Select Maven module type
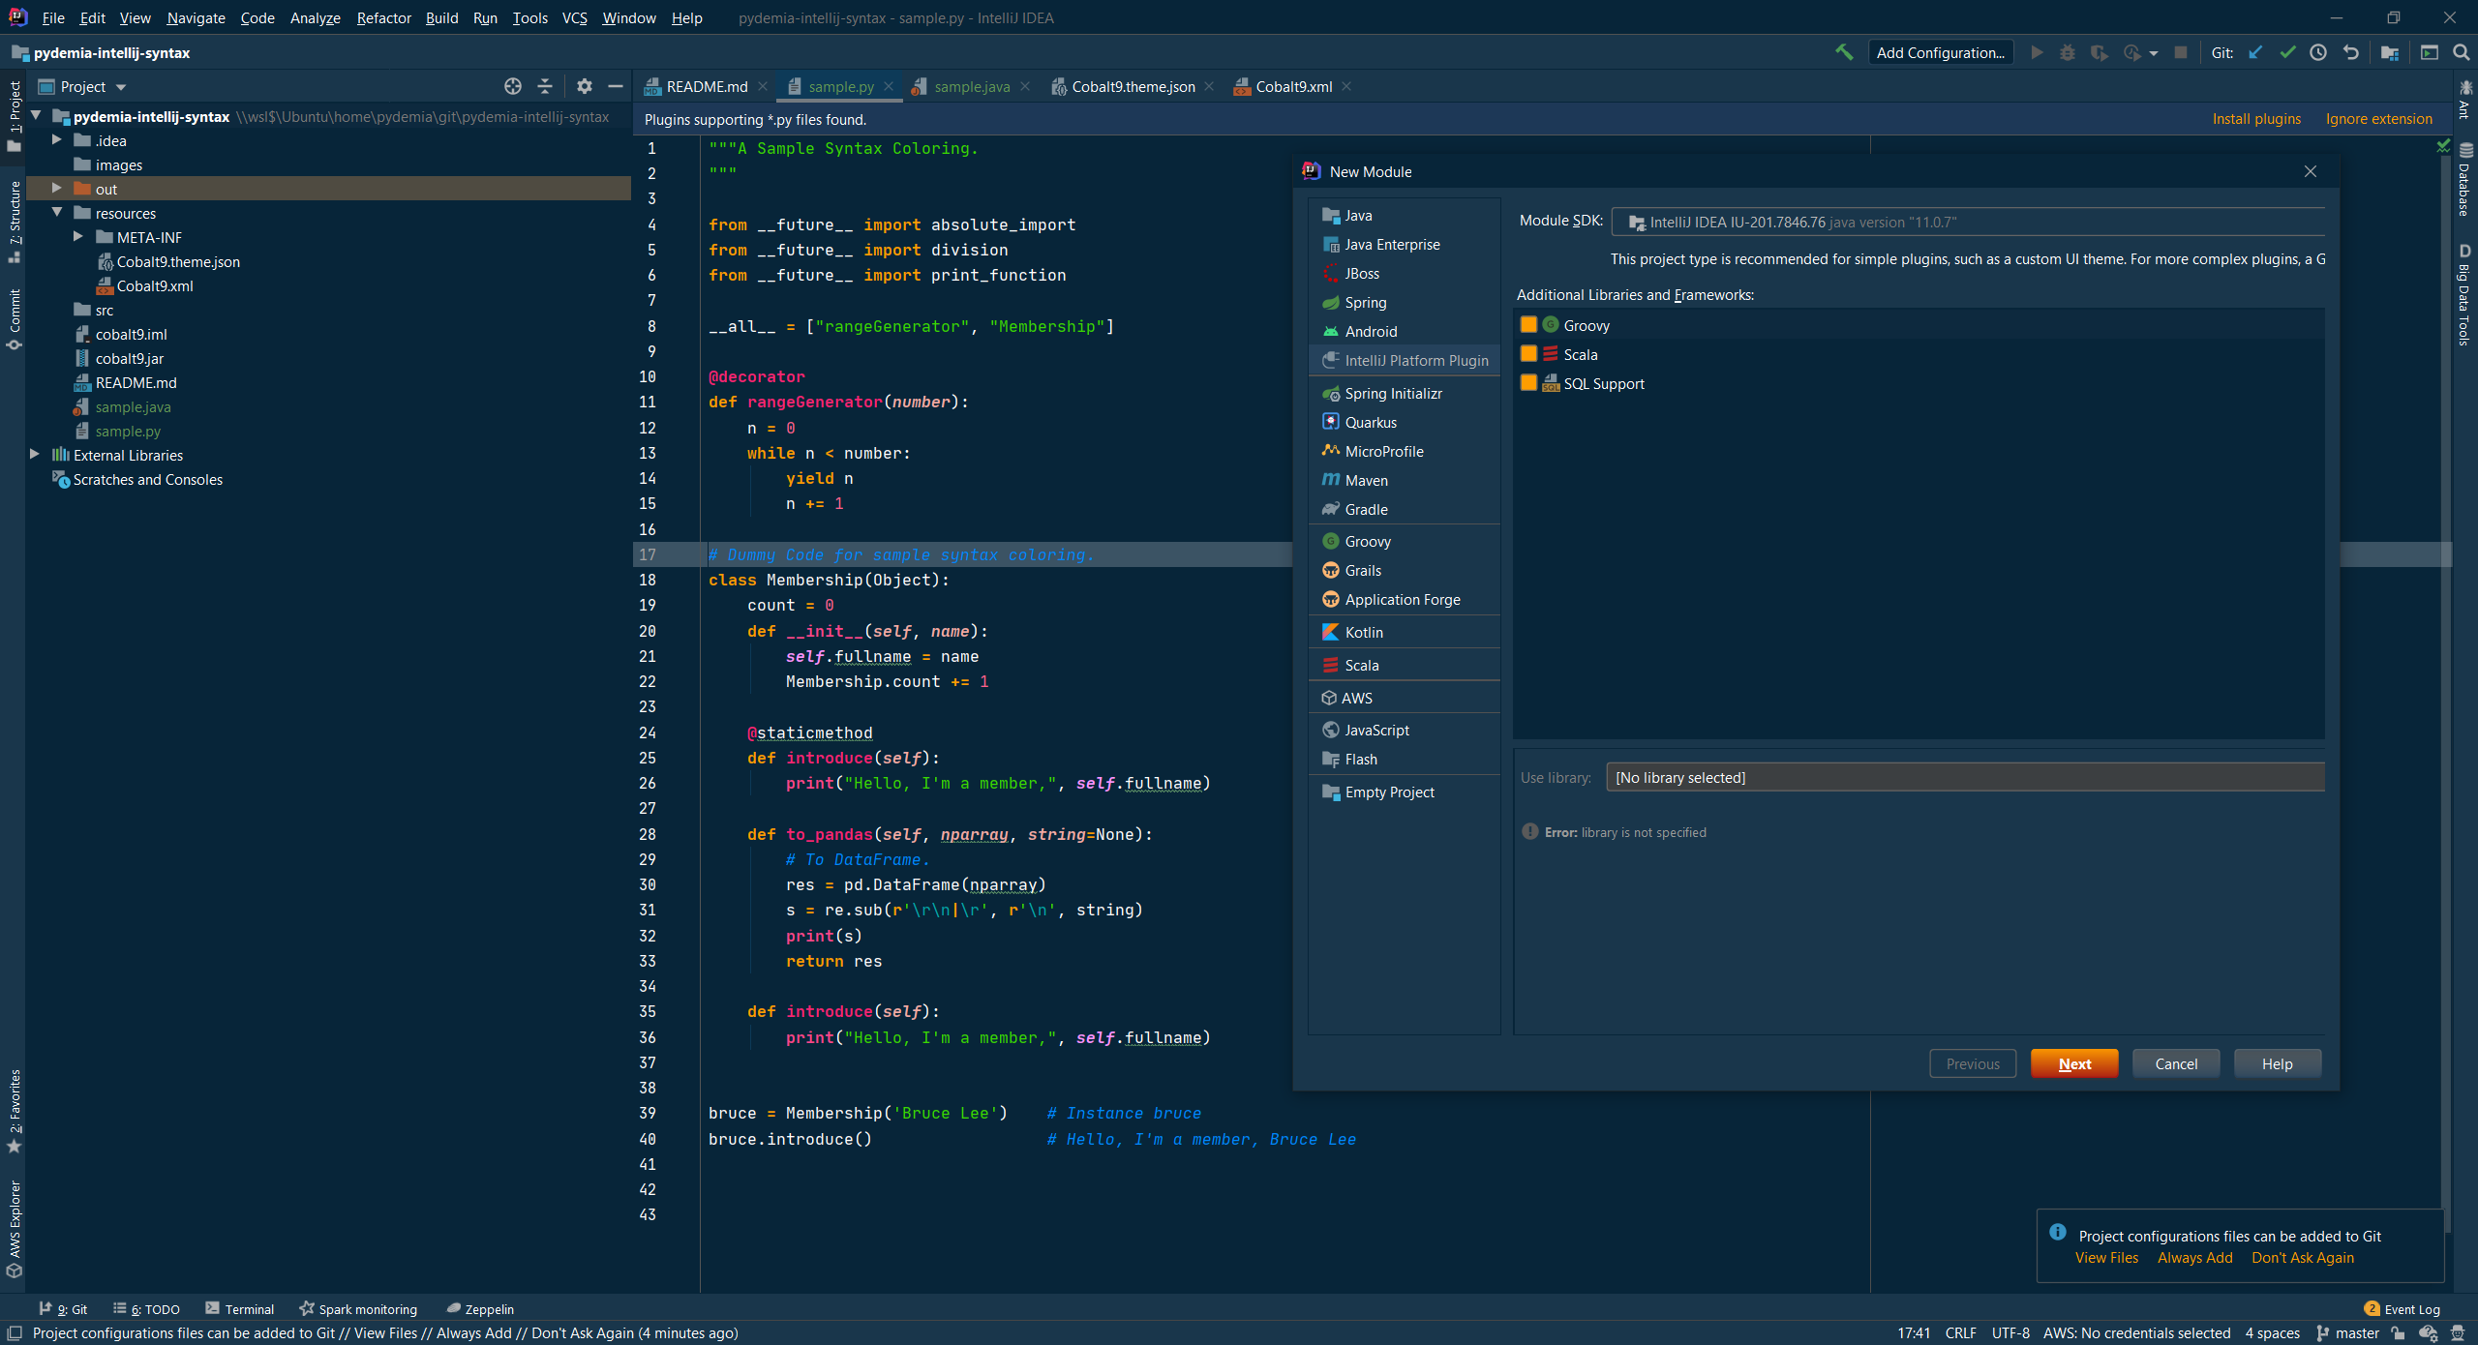 [1404, 481]
